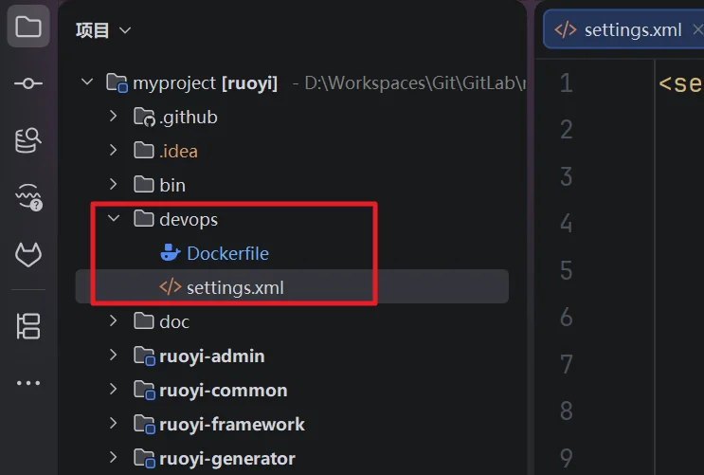
Task: Expand the .github folder
Action: (x=113, y=117)
